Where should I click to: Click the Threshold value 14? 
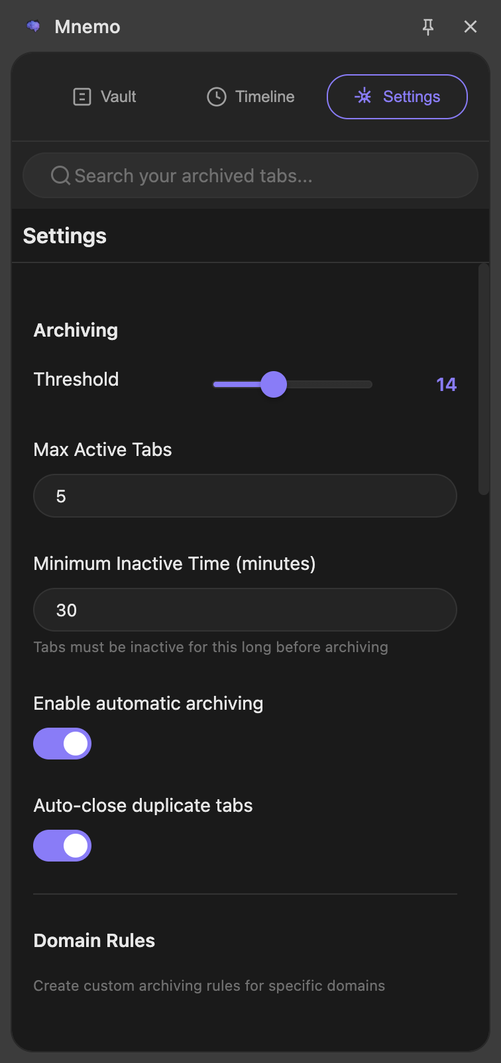pyautogui.click(x=448, y=383)
